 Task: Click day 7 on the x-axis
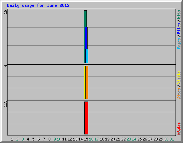pos(44,139)
